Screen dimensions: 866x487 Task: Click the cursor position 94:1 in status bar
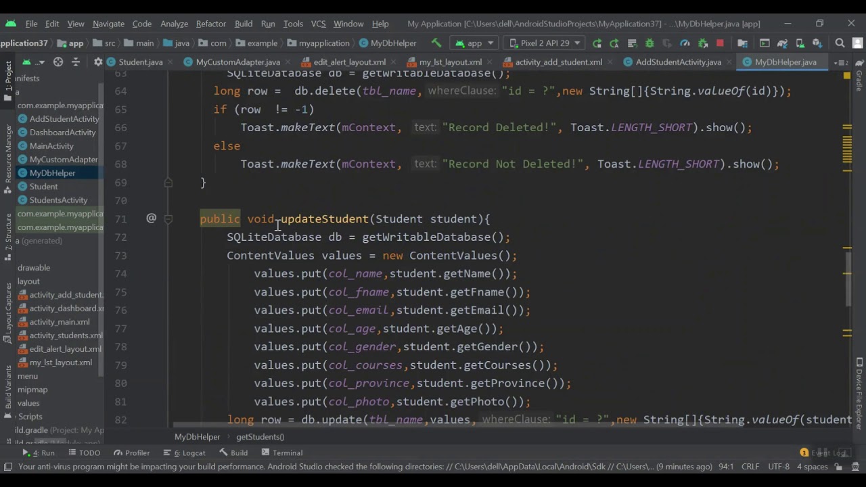click(x=726, y=467)
